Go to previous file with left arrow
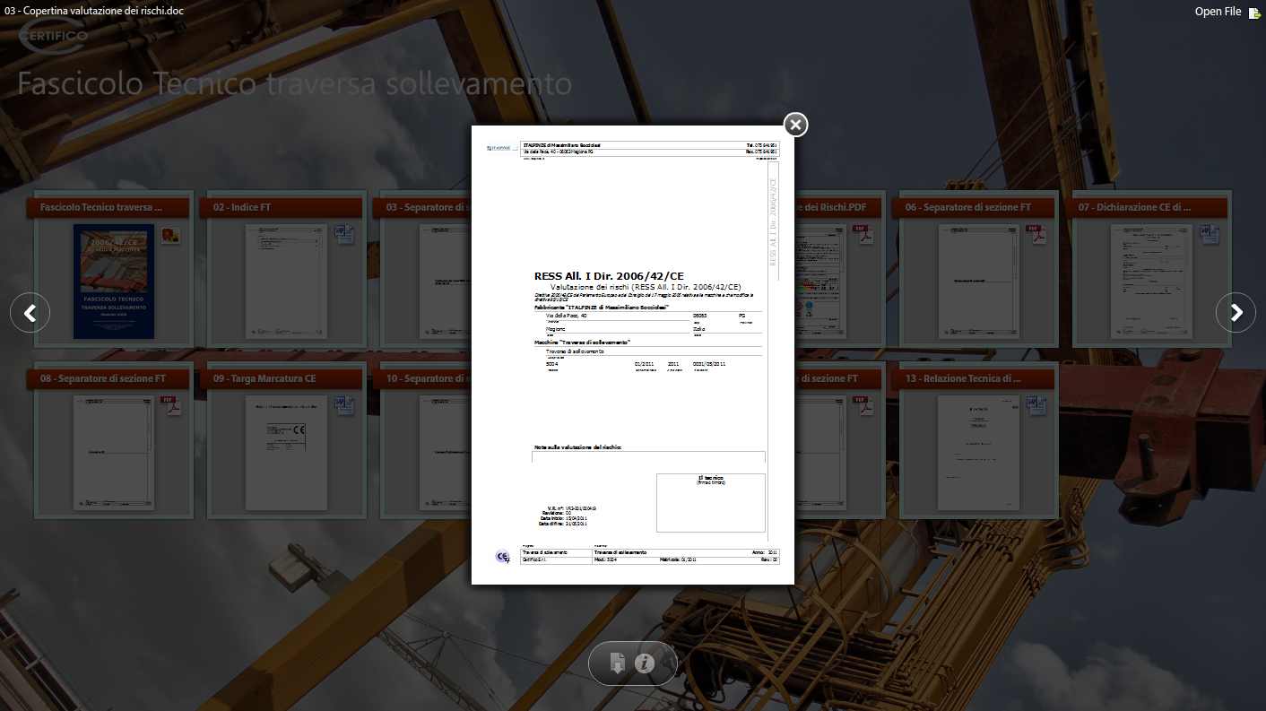Screen dimensions: 1266x711 point(30,313)
